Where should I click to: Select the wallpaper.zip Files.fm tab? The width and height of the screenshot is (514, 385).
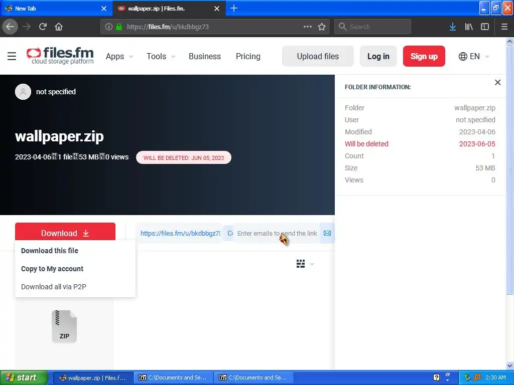[x=169, y=9]
